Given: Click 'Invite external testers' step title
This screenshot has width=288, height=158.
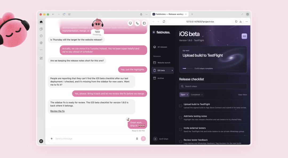Looking at the screenshot, I should tap(194, 128).
